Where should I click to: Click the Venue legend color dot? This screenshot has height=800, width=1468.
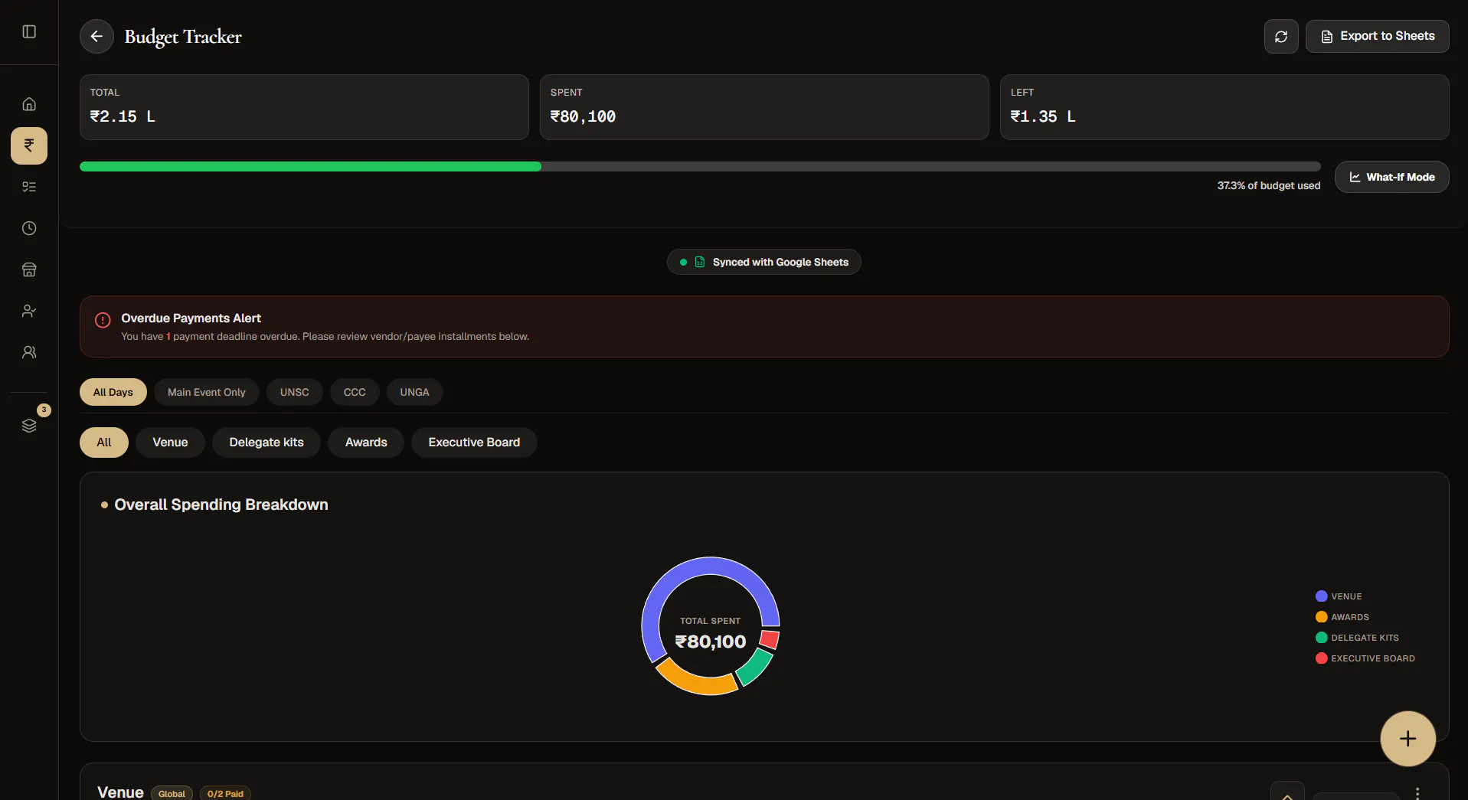pos(1321,596)
